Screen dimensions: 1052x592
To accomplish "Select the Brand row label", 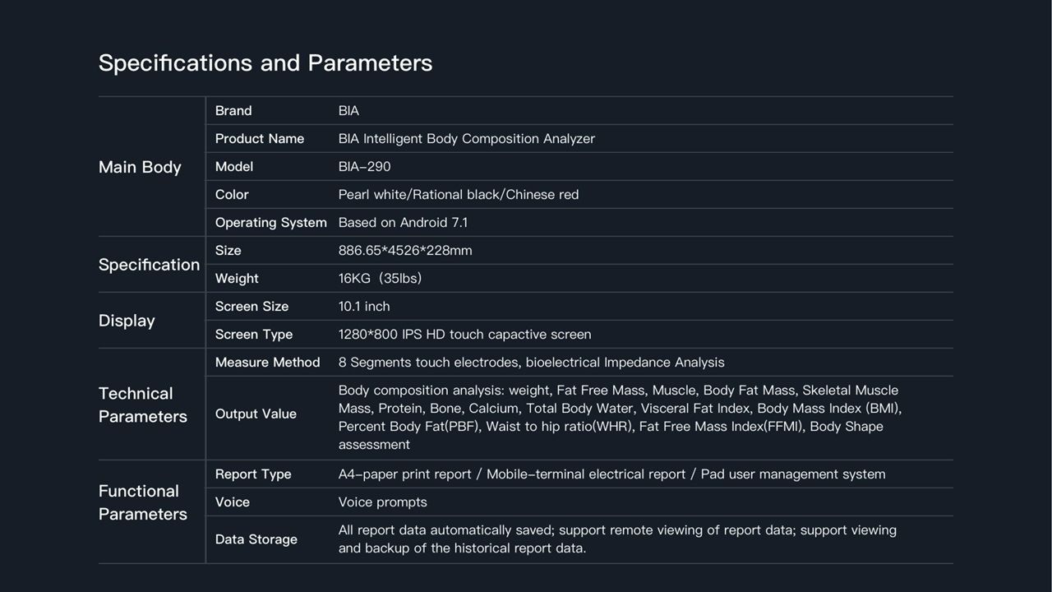I will [233, 111].
